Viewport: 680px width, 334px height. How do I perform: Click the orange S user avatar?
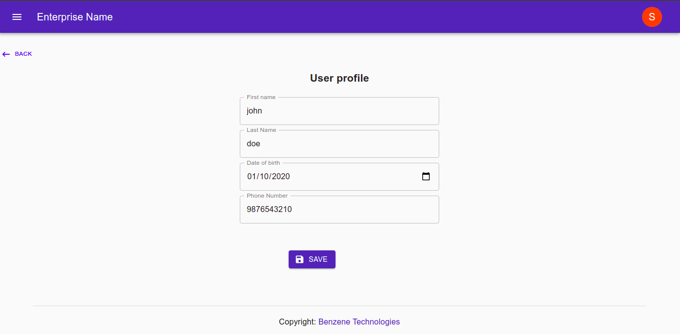click(x=652, y=17)
